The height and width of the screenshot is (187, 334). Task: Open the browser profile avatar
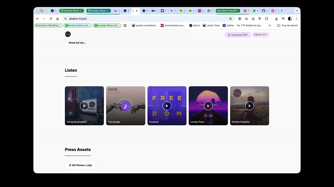(x=290, y=19)
